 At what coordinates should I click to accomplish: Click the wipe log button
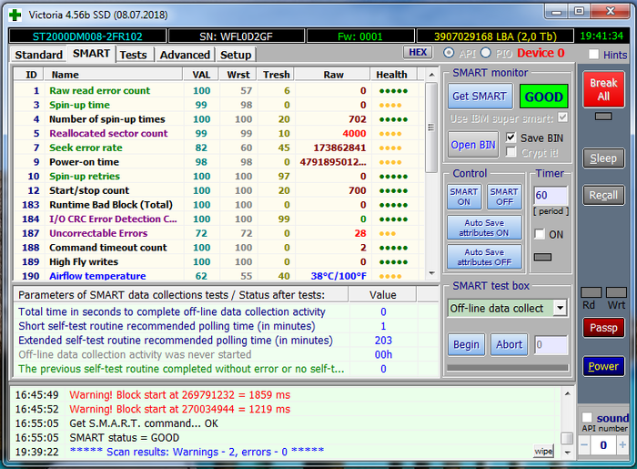tap(543, 451)
